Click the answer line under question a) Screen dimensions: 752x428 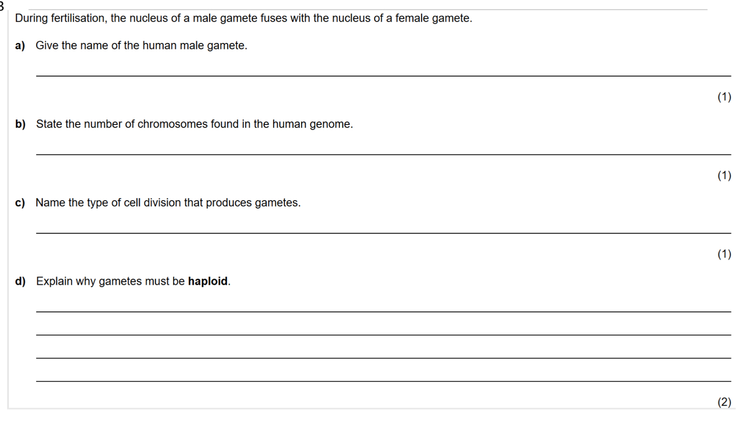383,75
